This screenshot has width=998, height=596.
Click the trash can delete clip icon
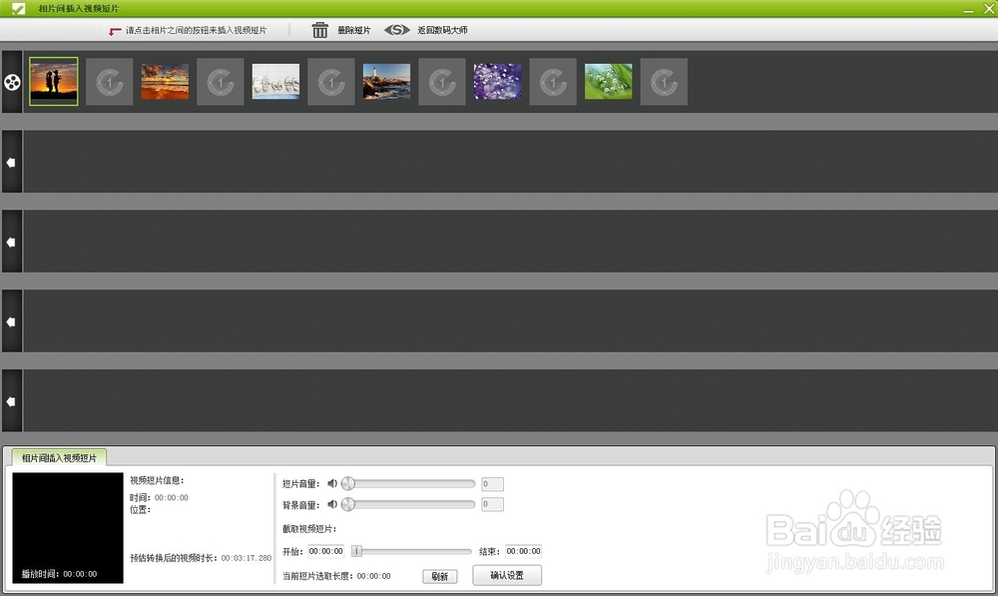(319, 30)
